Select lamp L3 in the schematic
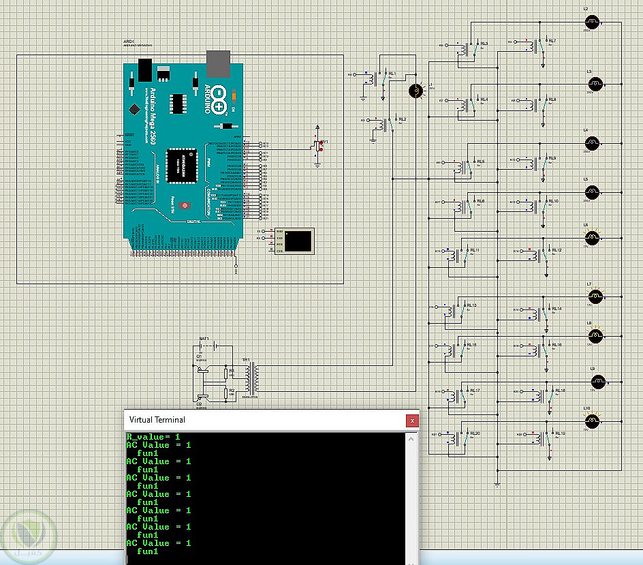The height and width of the screenshot is (565, 643). (595, 84)
